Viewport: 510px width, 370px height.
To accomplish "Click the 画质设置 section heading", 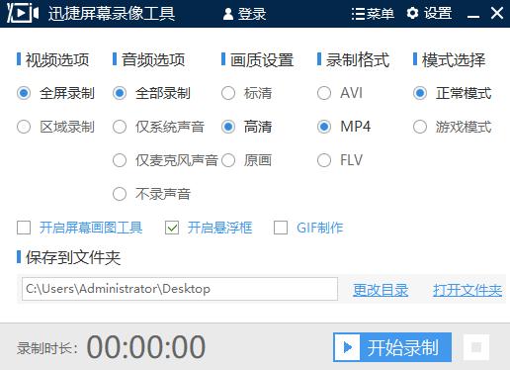I will (262, 60).
